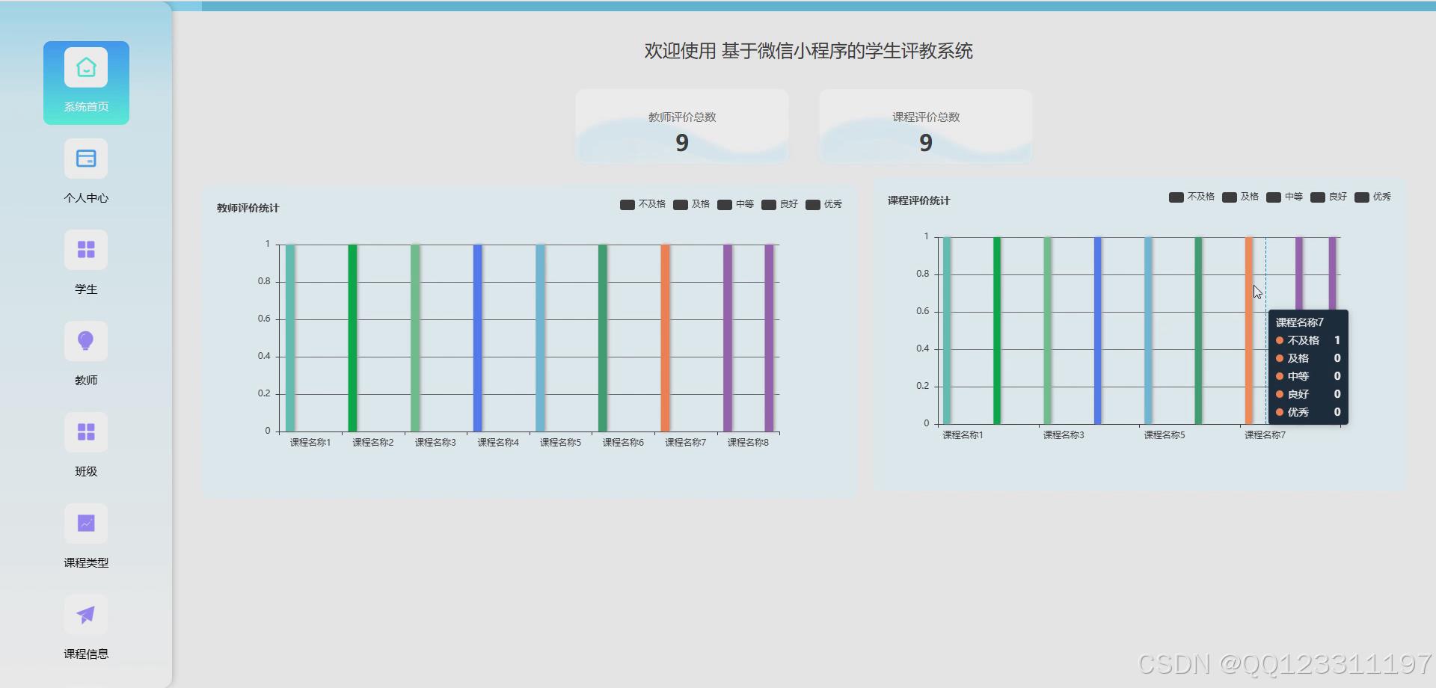Screen dimensions: 1436x688
Task: Click the orange 不及格 dot in the tooltip
Action: [x=1281, y=340]
